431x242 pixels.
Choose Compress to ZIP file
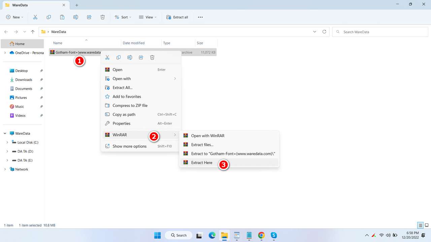130,106
